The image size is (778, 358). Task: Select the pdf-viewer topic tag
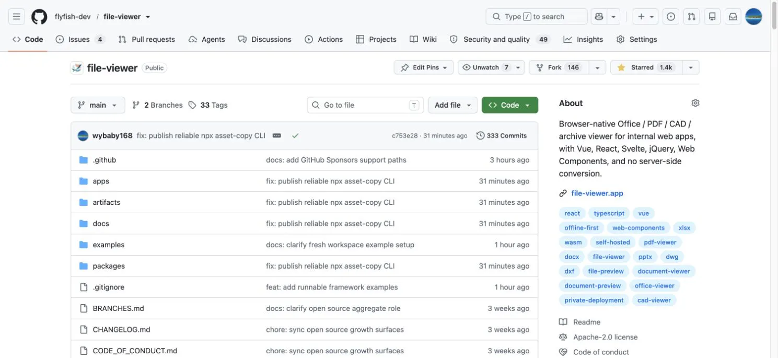click(659, 242)
